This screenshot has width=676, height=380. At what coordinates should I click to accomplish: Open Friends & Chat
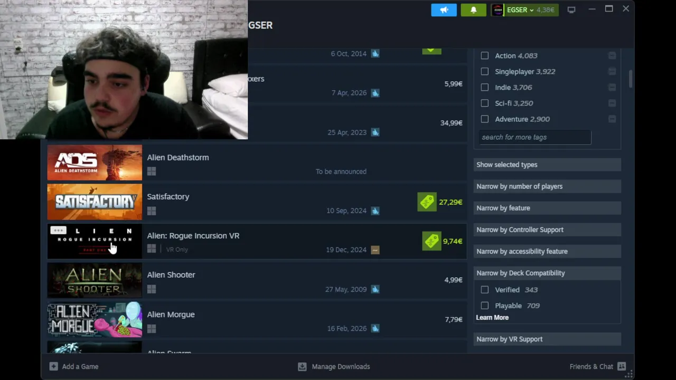[597, 366]
